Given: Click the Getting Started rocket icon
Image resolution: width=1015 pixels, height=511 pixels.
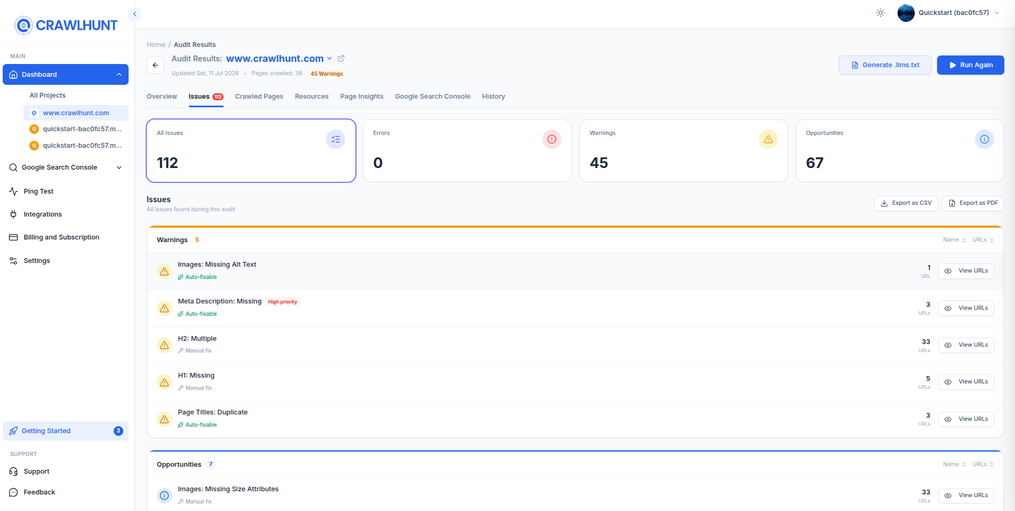Looking at the screenshot, I should pyautogui.click(x=13, y=431).
